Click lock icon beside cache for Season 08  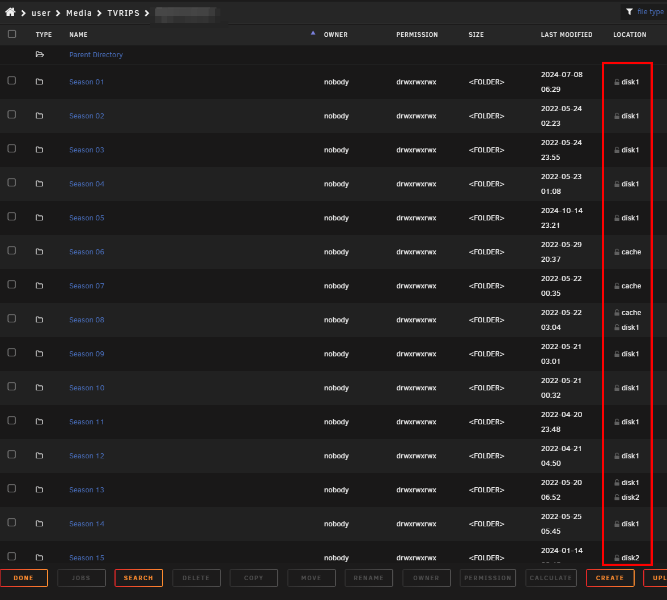pyautogui.click(x=617, y=313)
